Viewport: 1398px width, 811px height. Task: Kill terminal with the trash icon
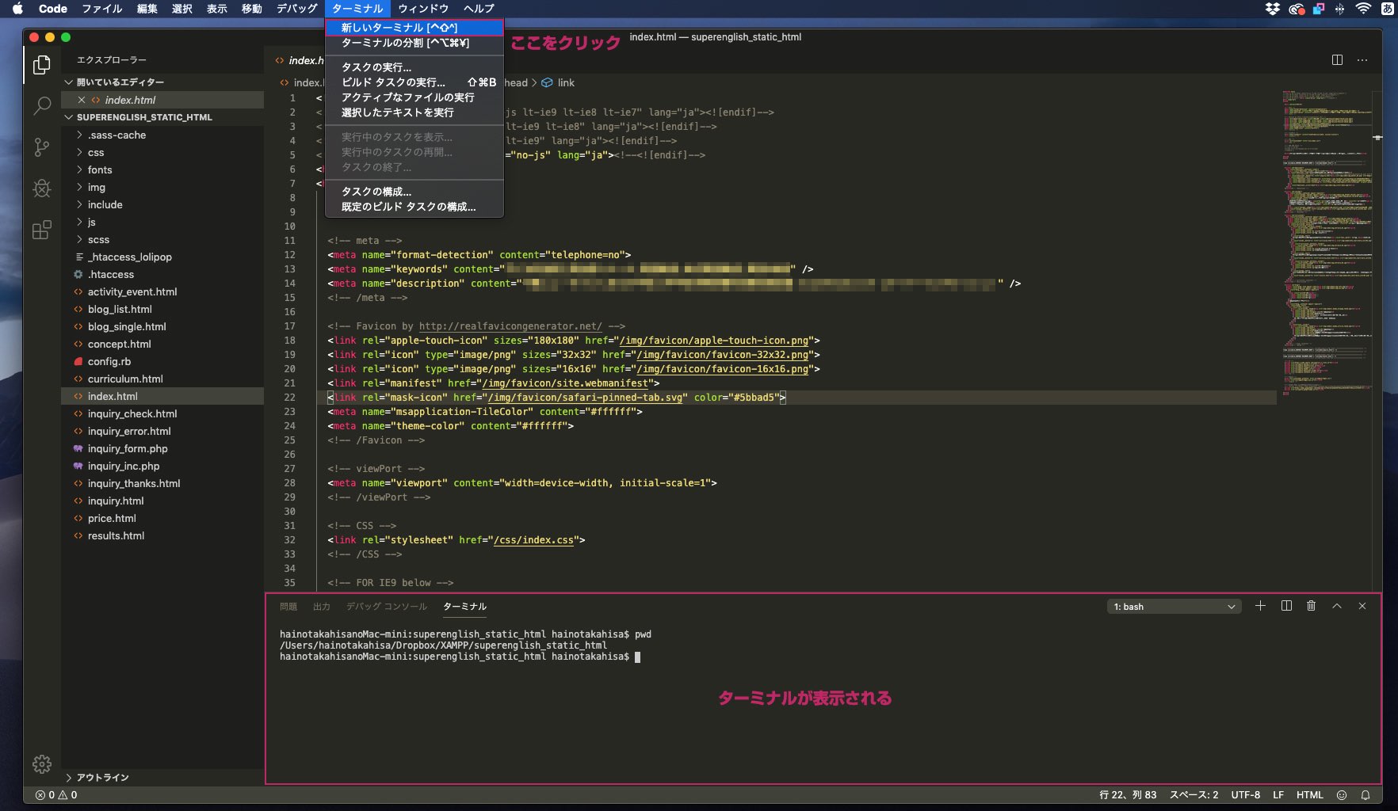click(1311, 606)
